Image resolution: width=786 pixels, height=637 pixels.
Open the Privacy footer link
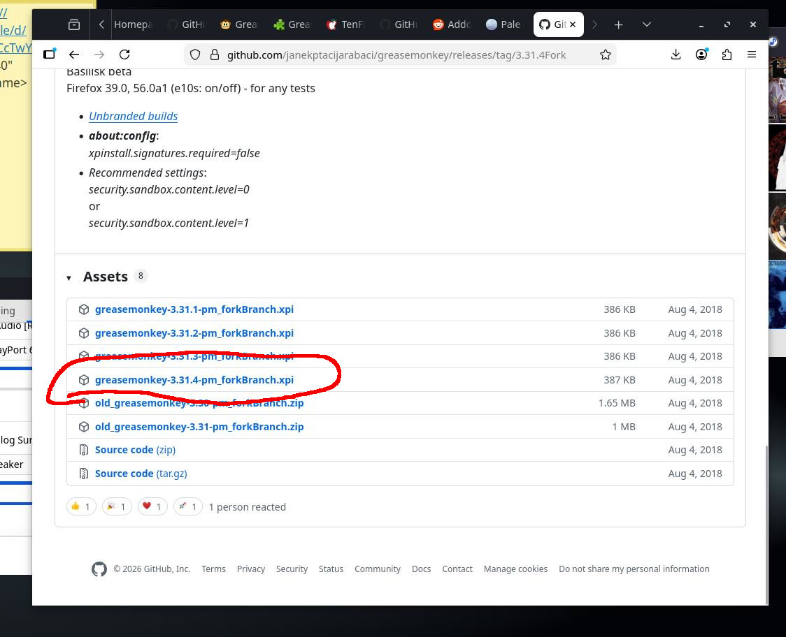pyautogui.click(x=250, y=569)
